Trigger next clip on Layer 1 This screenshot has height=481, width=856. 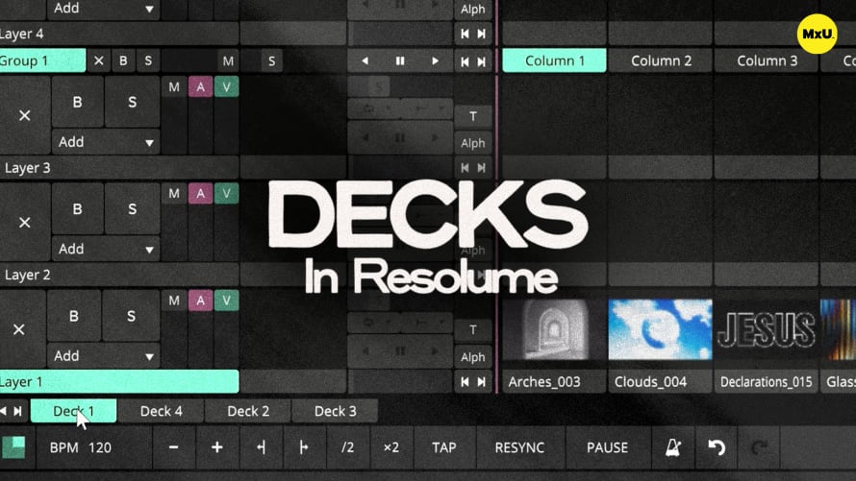[482, 382]
